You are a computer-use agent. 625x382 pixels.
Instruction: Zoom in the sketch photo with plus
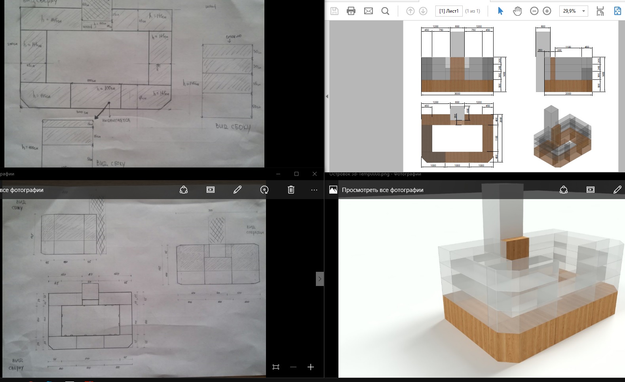(311, 367)
